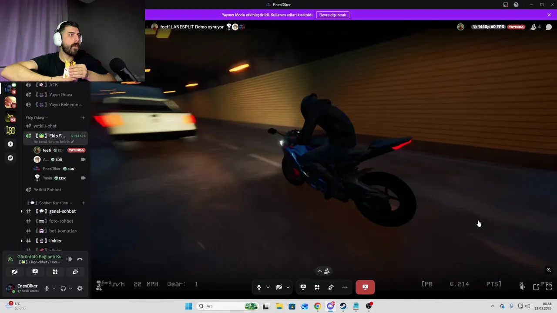The width and height of the screenshot is (557, 313).
Task: Disconnect from voice with the hang-up icon
Action: pyautogui.click(x=80, y=259)
